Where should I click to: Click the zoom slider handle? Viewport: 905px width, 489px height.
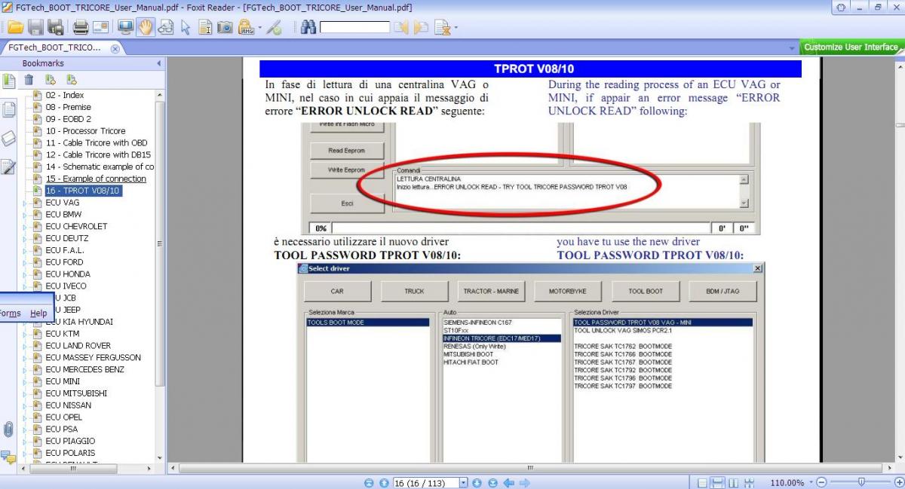click(x=861, y=482)
